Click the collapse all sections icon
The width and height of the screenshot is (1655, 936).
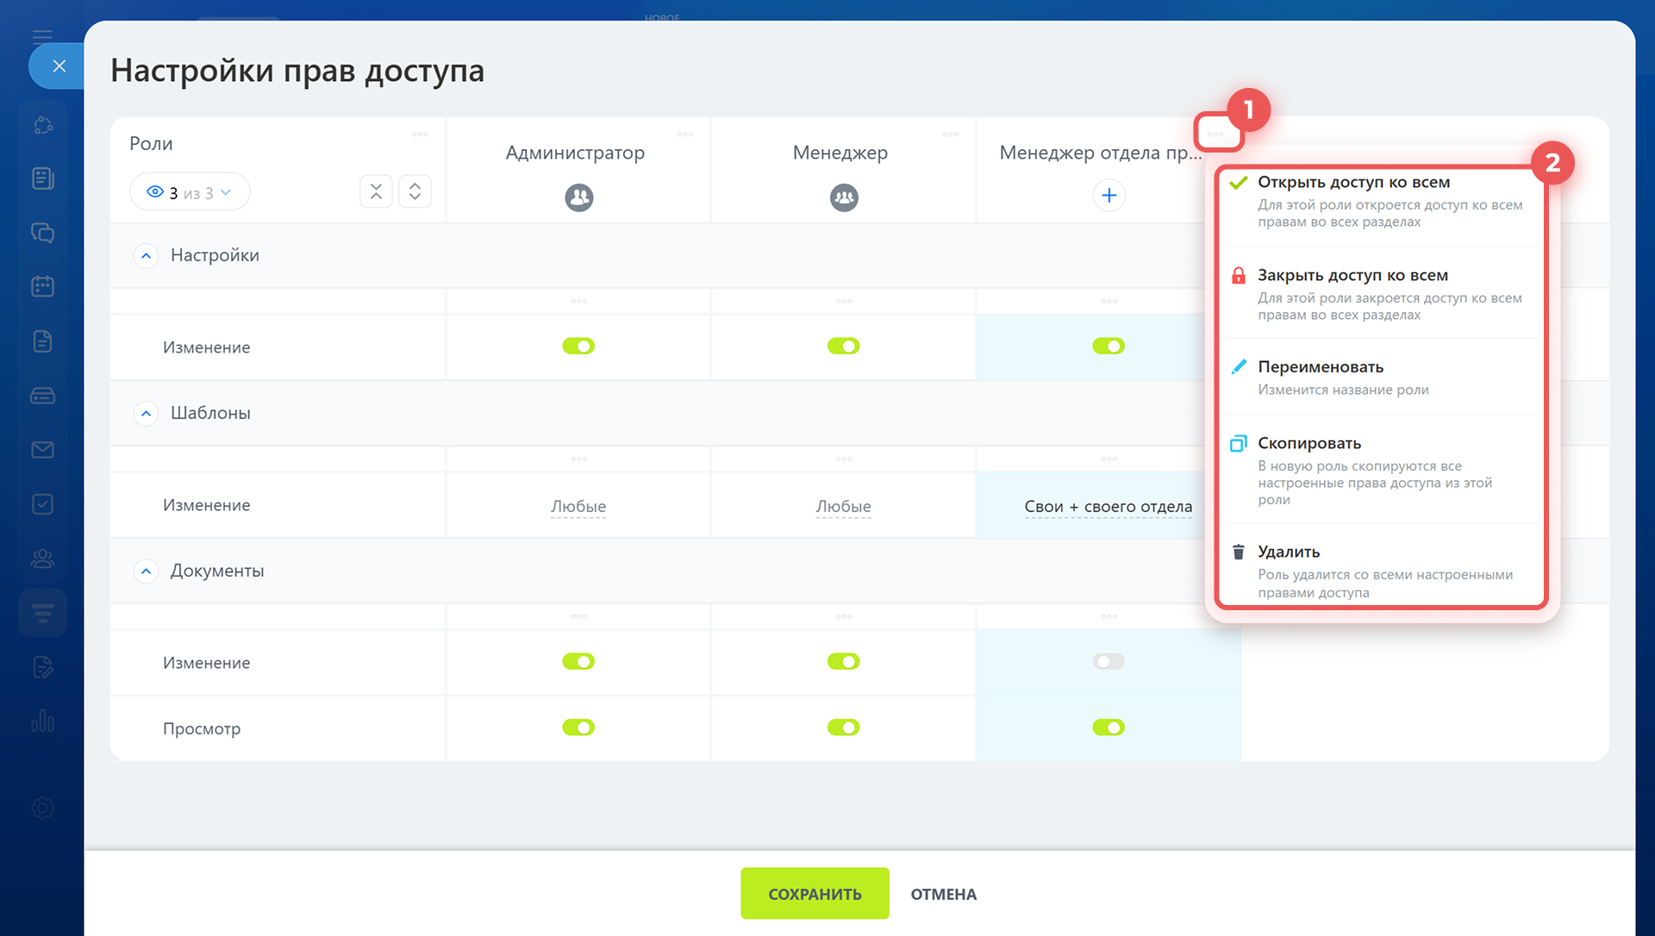[376, 191]
